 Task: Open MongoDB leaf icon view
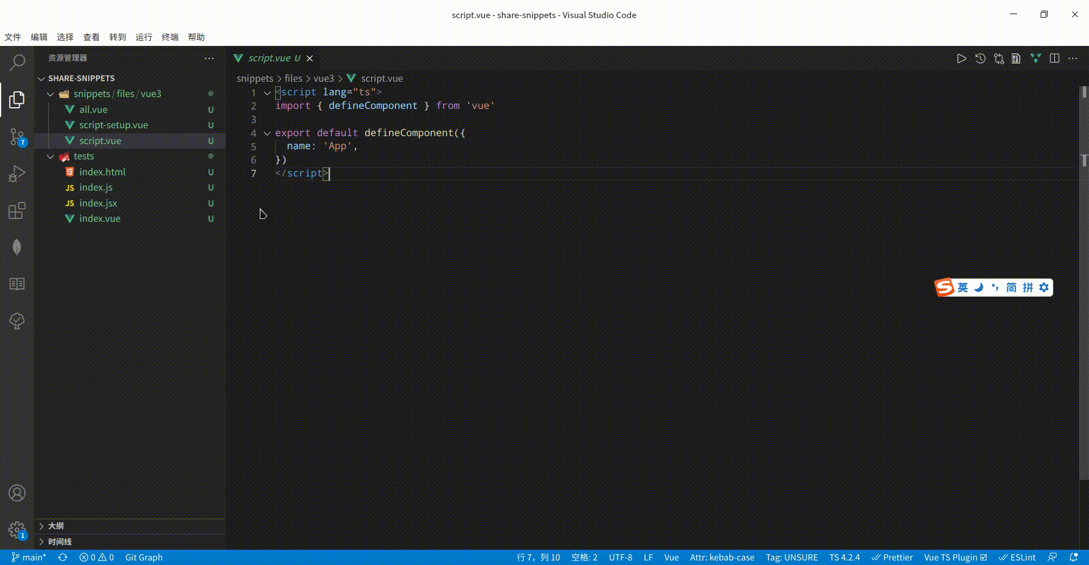coord(17,247)
